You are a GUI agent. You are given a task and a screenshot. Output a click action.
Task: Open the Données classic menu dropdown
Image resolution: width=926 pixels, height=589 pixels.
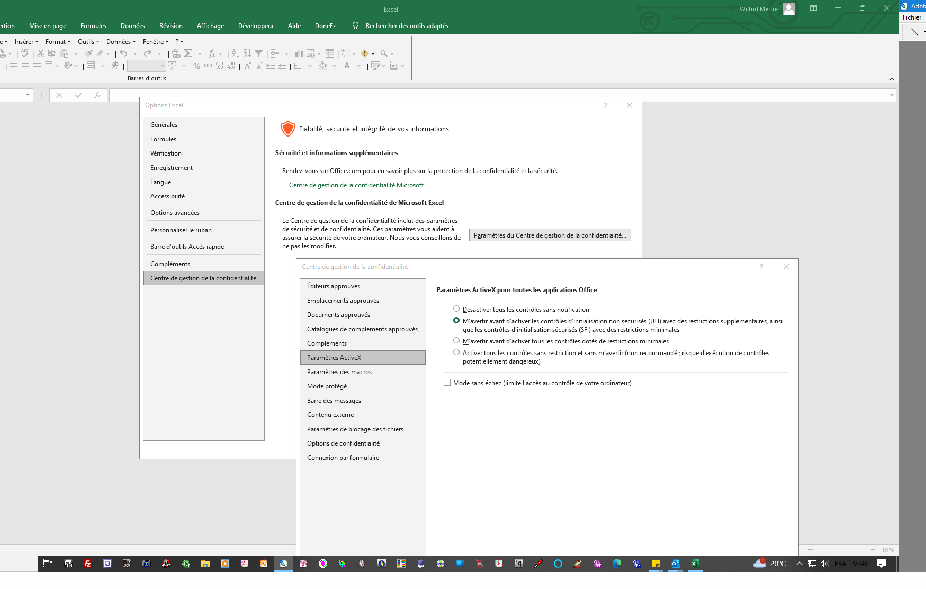121,42
